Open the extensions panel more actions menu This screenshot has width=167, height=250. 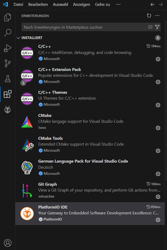click(x=157, y=16)
